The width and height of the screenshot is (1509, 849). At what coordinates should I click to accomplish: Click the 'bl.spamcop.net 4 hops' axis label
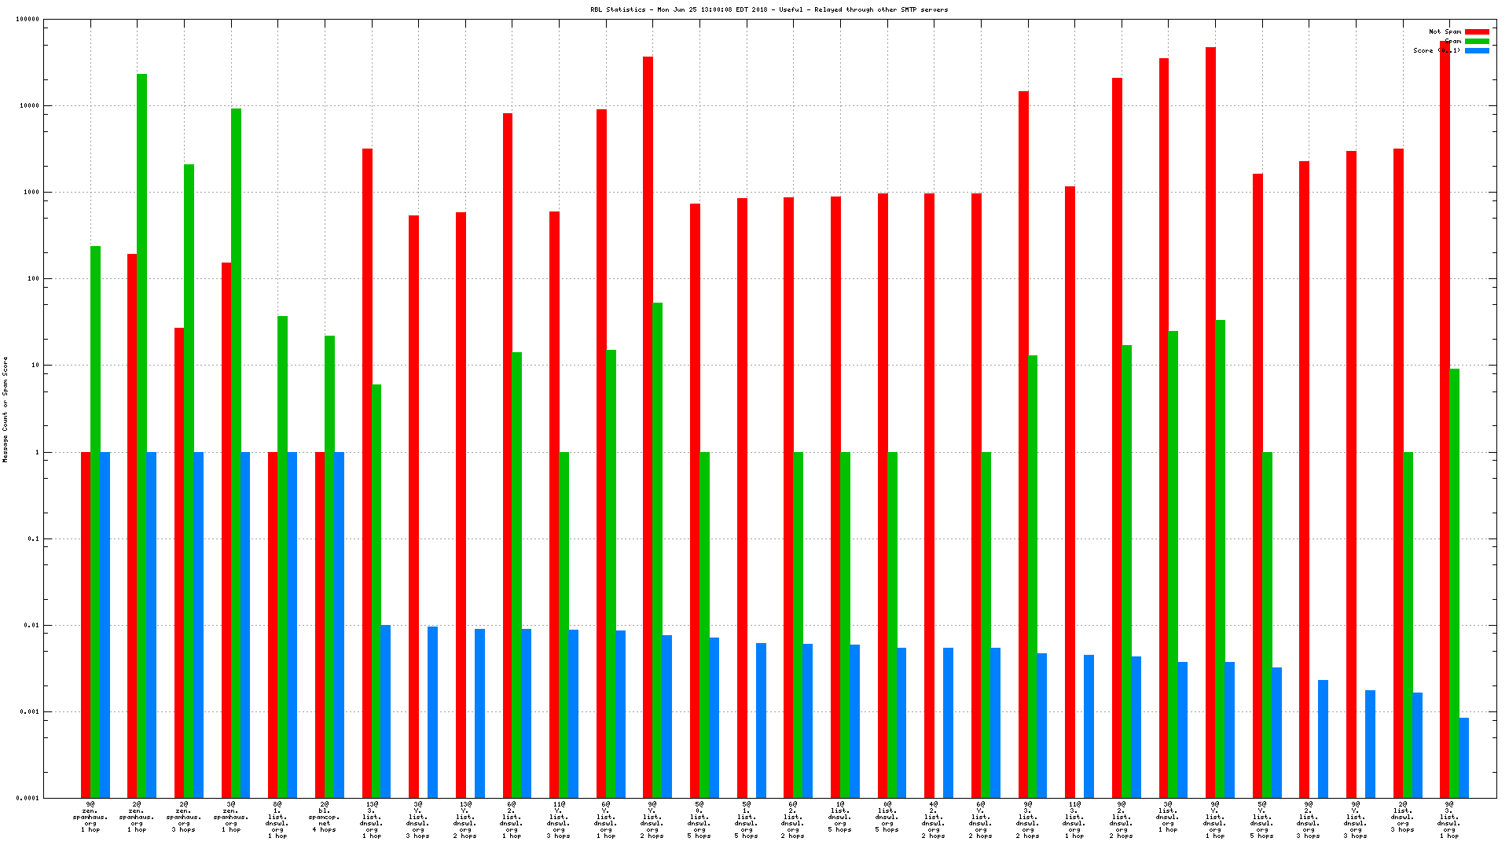click(x=324, y=818)
